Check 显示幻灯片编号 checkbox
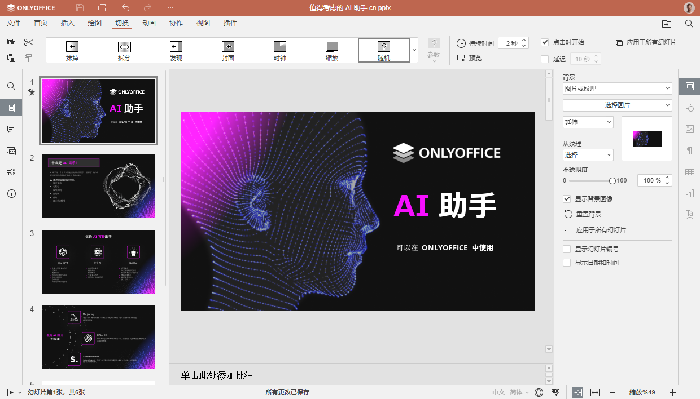This screenshot has width=700, height=399. (x=567, y=249)
